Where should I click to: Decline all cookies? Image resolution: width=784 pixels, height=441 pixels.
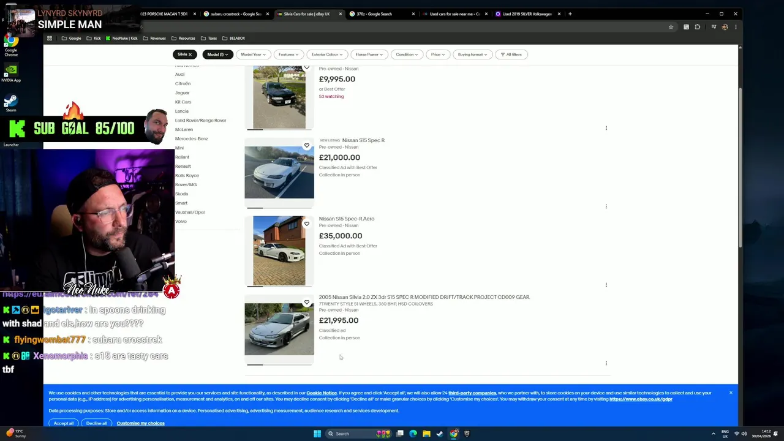(96, 423)
